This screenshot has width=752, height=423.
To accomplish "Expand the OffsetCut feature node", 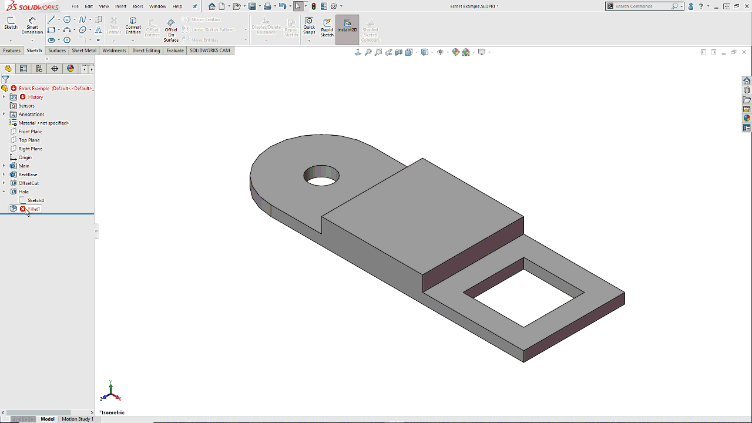I will tap(4, 183).
